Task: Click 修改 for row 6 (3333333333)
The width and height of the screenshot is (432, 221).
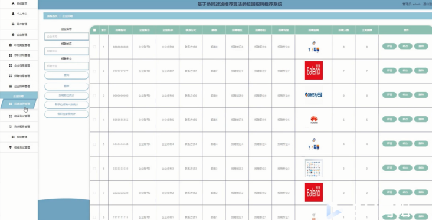Action: [405, 167]
